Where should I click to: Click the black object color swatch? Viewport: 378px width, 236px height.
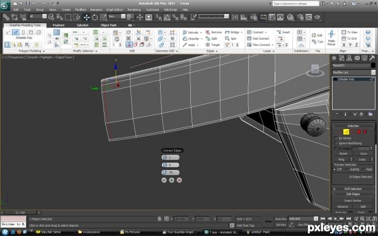[373, 65]
